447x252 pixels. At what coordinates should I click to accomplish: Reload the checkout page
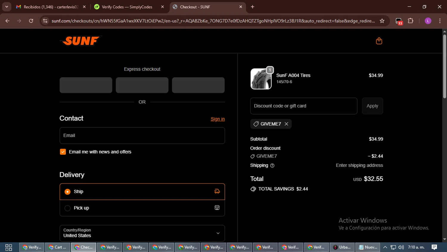point(31,21)
